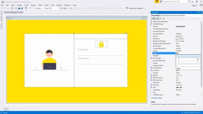Click the Quick Launch search field
The width and height of the screenshot is (203, 114).
click(175, 1)
